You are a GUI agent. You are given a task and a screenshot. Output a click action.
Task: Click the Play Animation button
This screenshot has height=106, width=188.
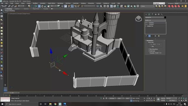coord(149,98)
